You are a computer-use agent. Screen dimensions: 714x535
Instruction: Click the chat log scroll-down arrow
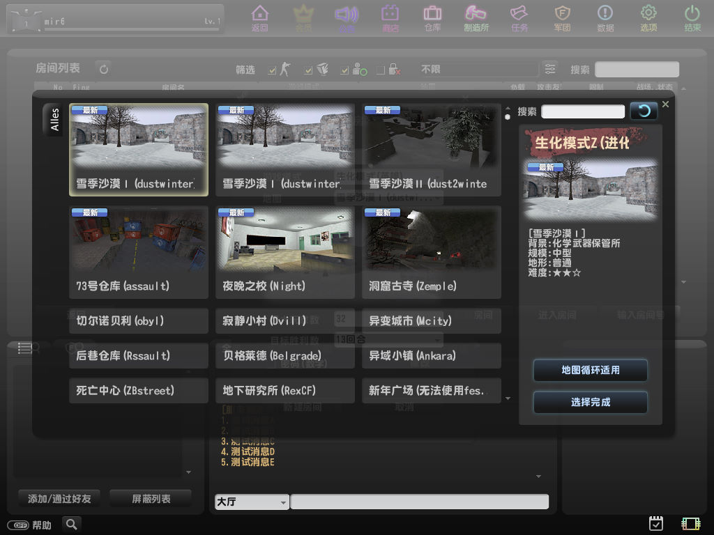click(538, 476)
